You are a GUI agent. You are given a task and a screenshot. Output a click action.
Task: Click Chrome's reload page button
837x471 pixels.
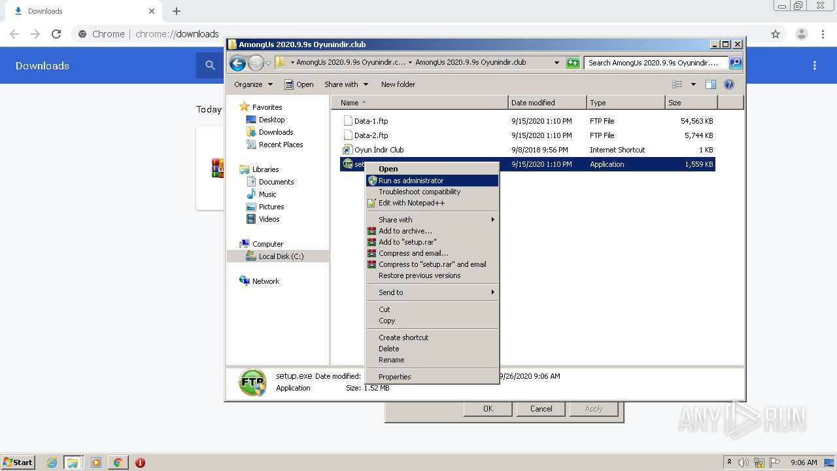tap(56, 34)
